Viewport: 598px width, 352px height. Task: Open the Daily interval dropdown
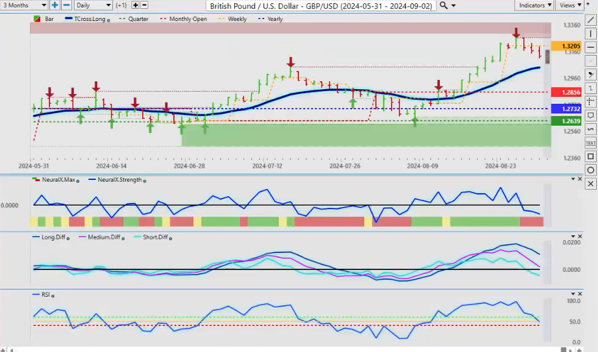[x=92, y=5]
